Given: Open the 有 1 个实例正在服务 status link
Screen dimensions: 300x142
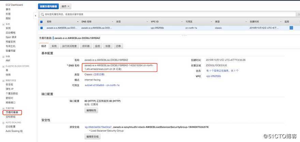Looking at the screenshot, I should pos(222,71).
